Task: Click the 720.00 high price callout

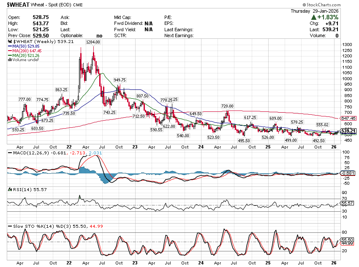Action: coord(227,106)
